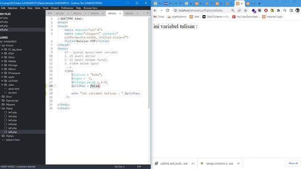Click line number 18 in the gutter
Image resolution: width=301 pixels, height=169 pixels.
click(51, 86)
